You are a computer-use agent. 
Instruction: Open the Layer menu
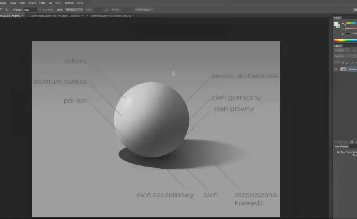pos(13,3)
